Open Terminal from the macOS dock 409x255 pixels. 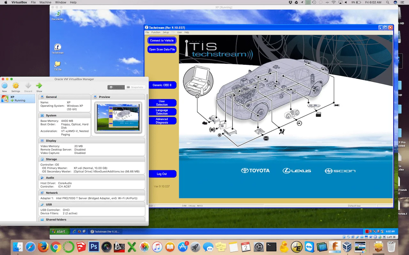(x=271, y=247)
